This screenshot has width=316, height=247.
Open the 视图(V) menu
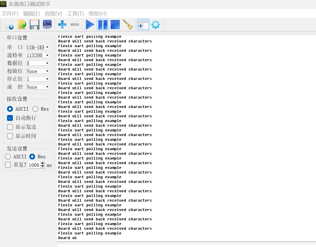tap(53, 14)
